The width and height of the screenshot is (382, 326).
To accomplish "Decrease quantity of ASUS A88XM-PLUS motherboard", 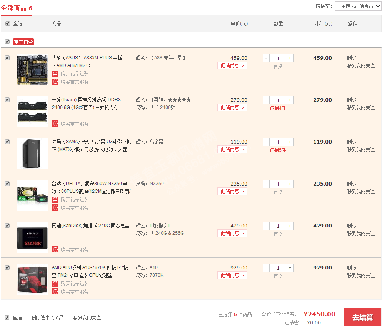I will point(266,58).
